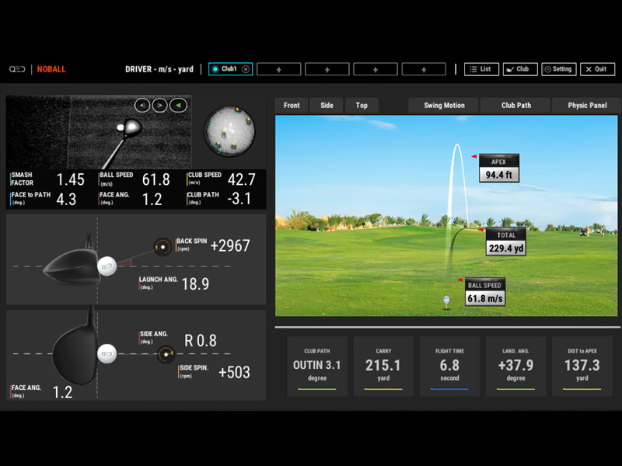This screenshot has width=622, height=466.
Task: Open the Club Path panel
Action: [x=515, y=106]
